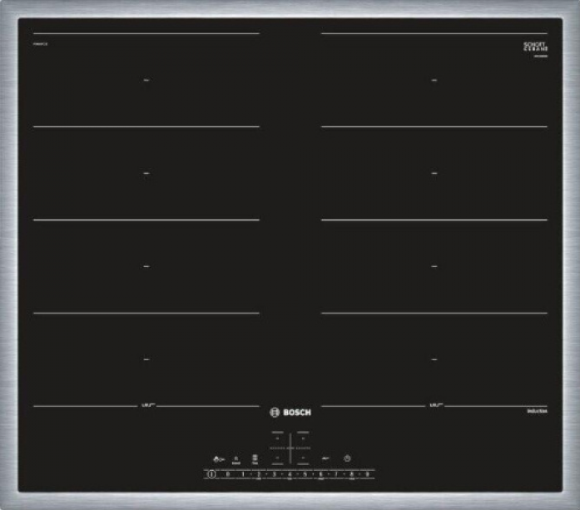Click the top-left zone center marker
Image resolution: width=580 pixels, height=510 pixels.
pyautogui.click(x=146, y=80)
